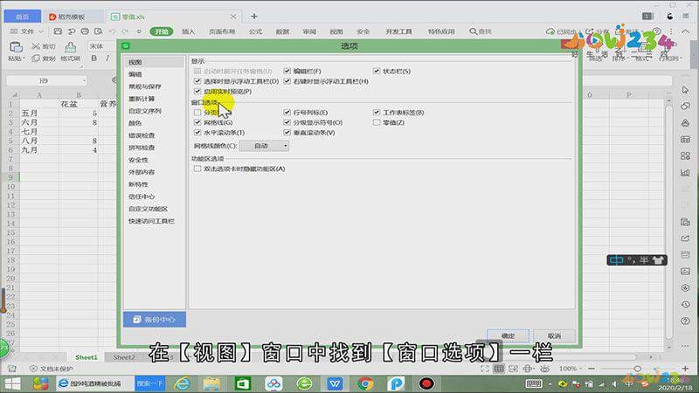Click the reading mode eye icon in status bar

click(544, 369)
